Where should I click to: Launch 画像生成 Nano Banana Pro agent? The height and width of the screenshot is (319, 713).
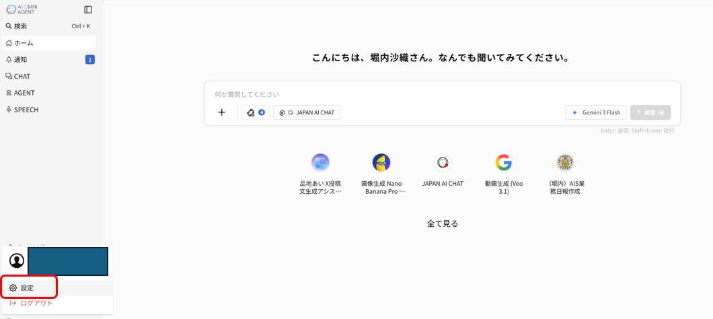coord(381,174)
